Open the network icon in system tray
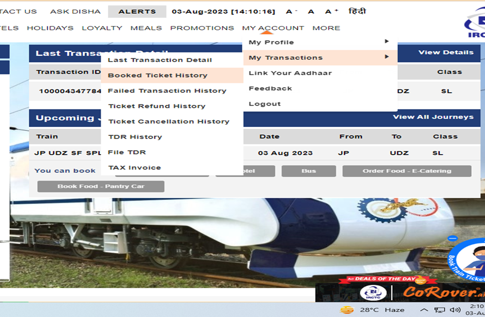Image resolution: width=485 pixels, height=317 pixels. [x=440, y=310]
